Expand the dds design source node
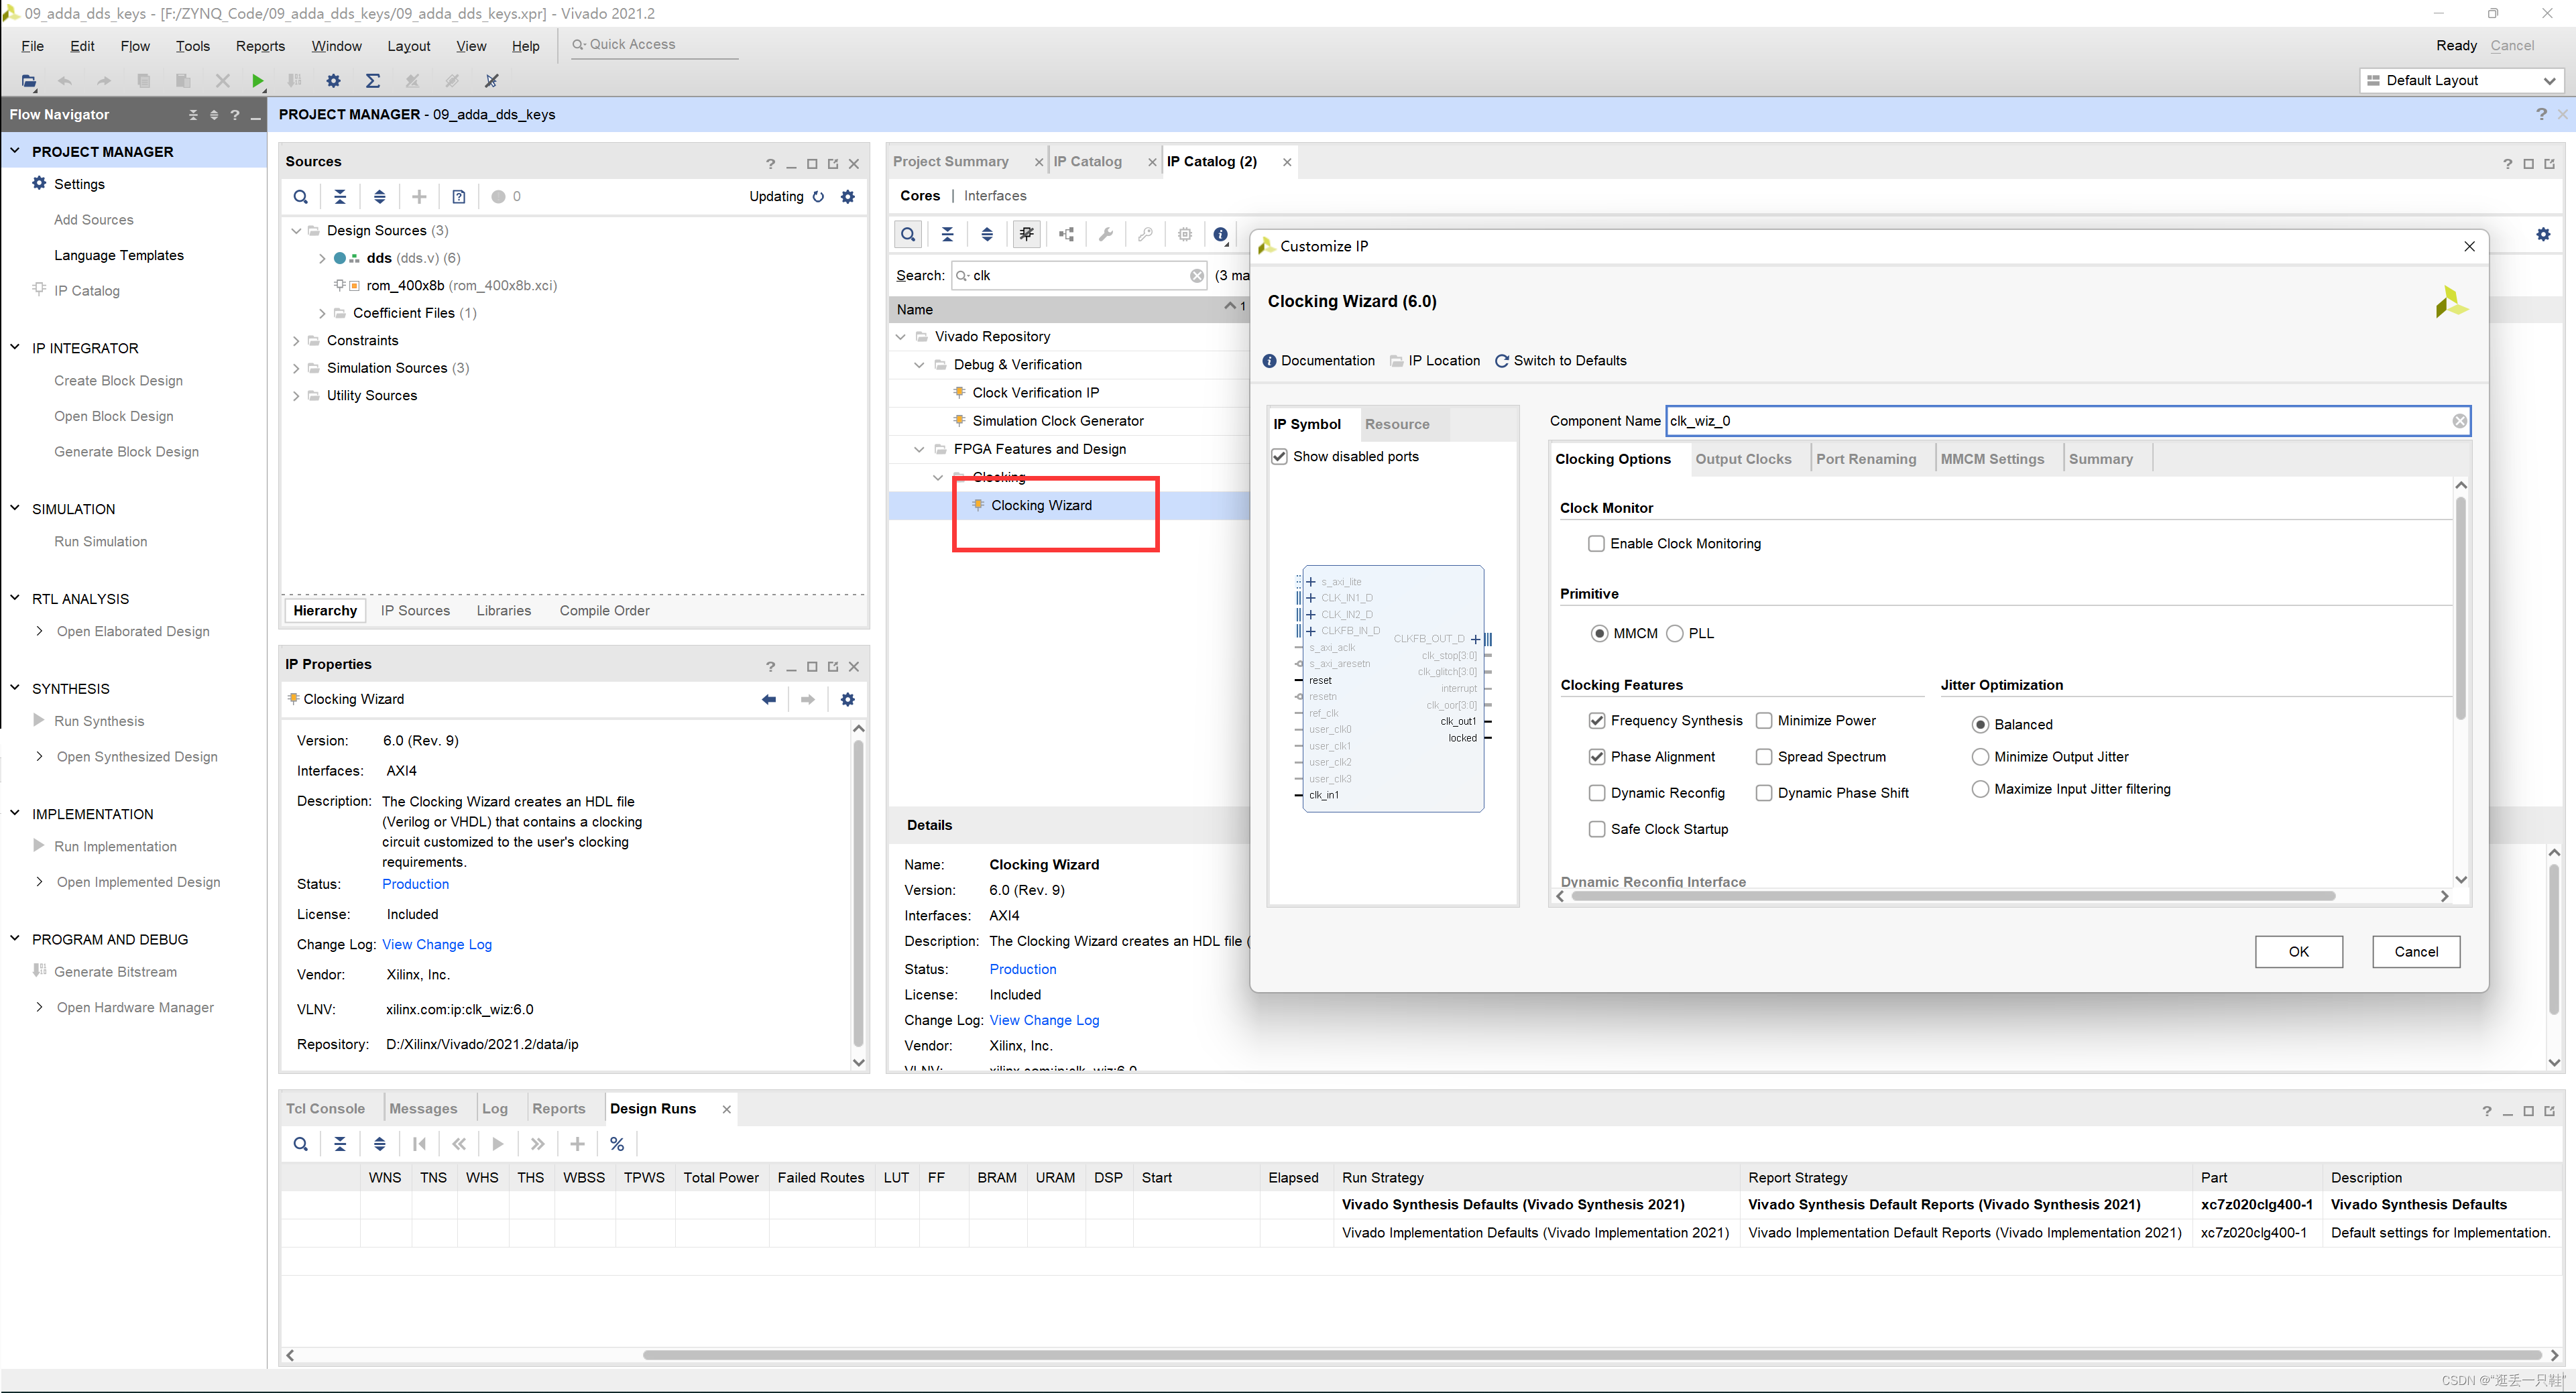Screen dimensions: 2576x1393 (x=322, y=258)
